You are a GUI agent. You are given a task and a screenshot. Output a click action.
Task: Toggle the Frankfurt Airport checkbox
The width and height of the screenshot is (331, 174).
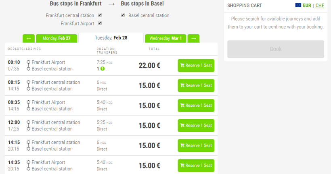(x=100, y=23)
